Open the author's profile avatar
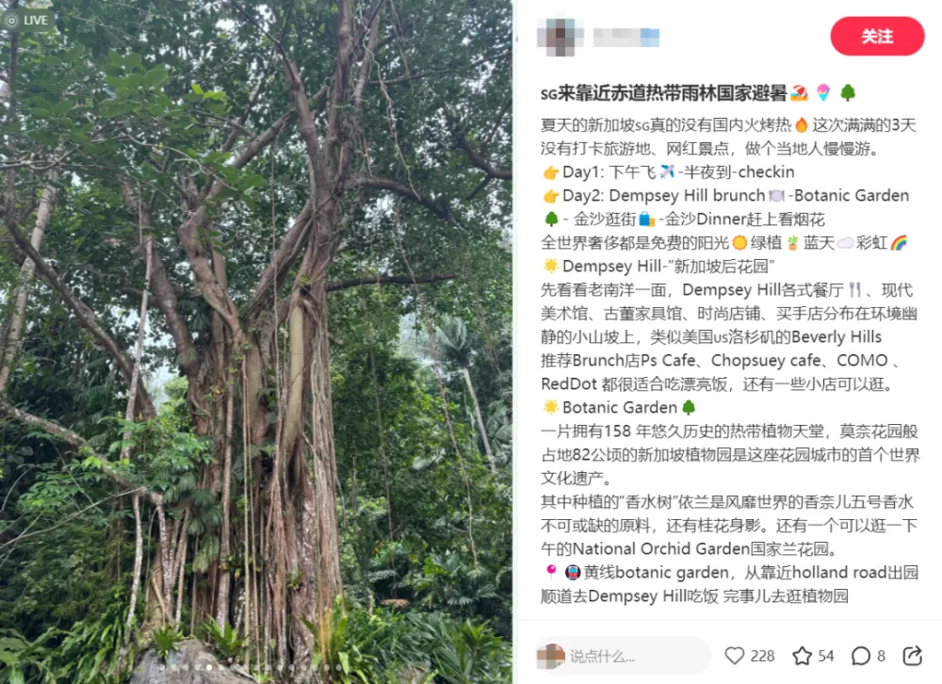The height and width of the screenshot is (684, 942). tap(560, 38)
